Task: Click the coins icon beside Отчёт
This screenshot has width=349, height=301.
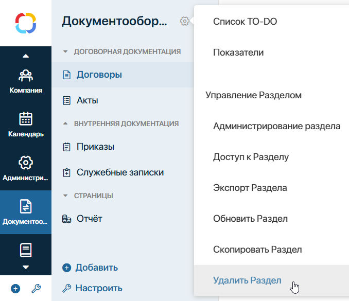Action: (x=66, y=219)
